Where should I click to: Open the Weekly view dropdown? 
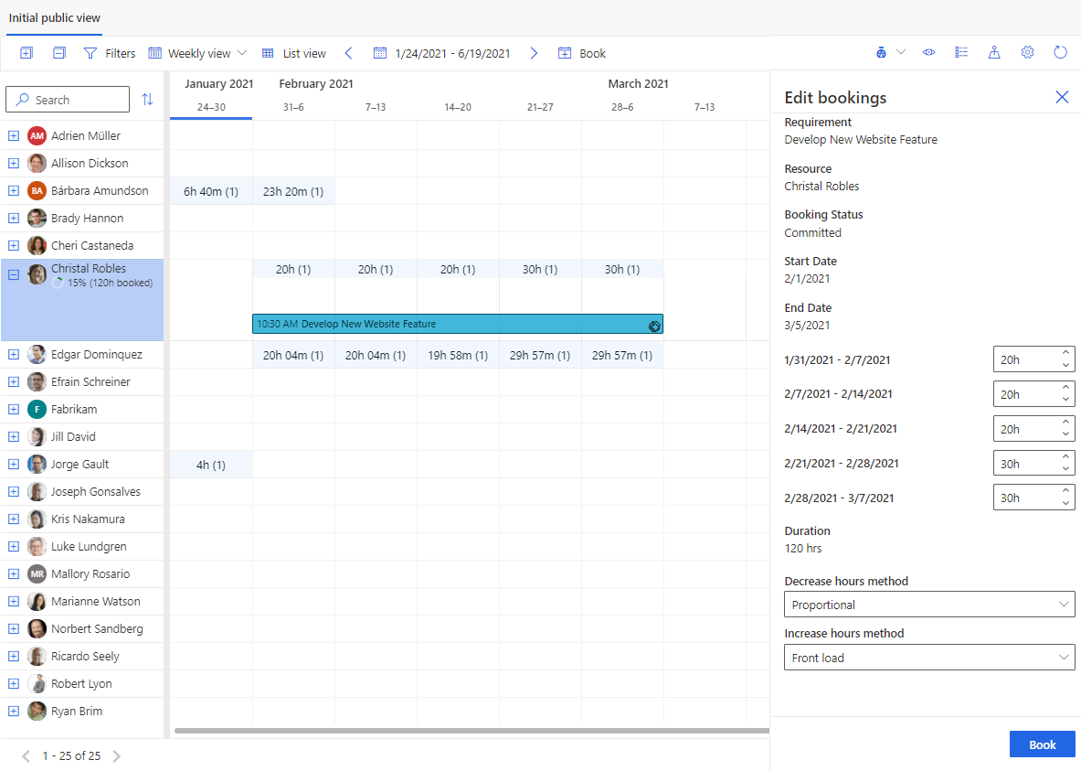coord(197,53)
